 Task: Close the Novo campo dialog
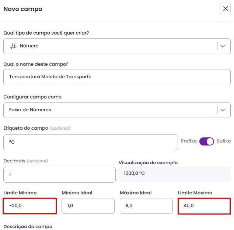pos(225,9)
